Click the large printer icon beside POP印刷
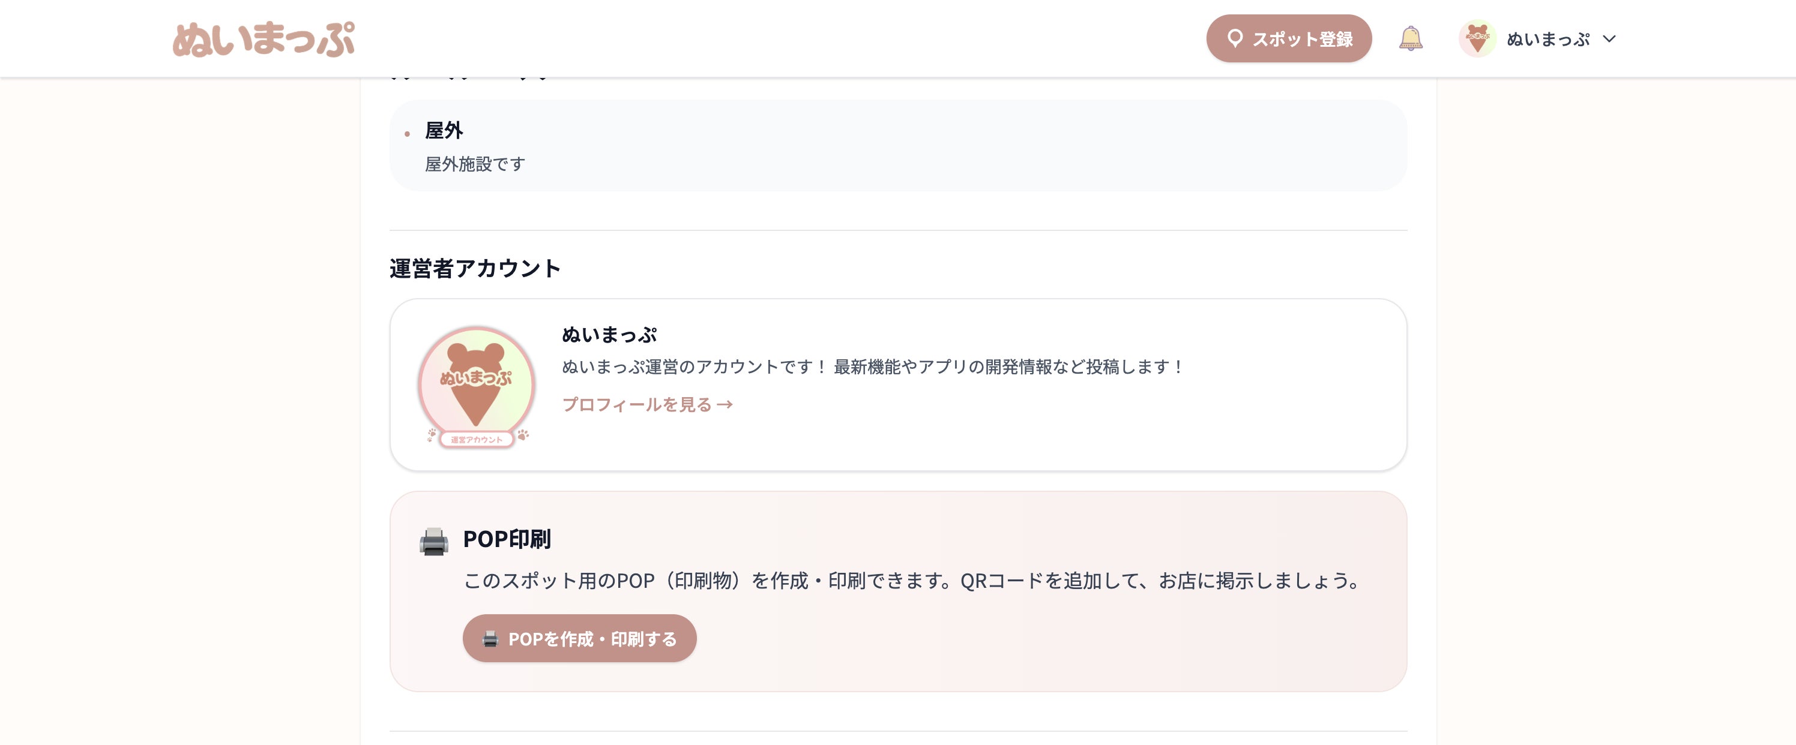 click(x=433, y=541)
